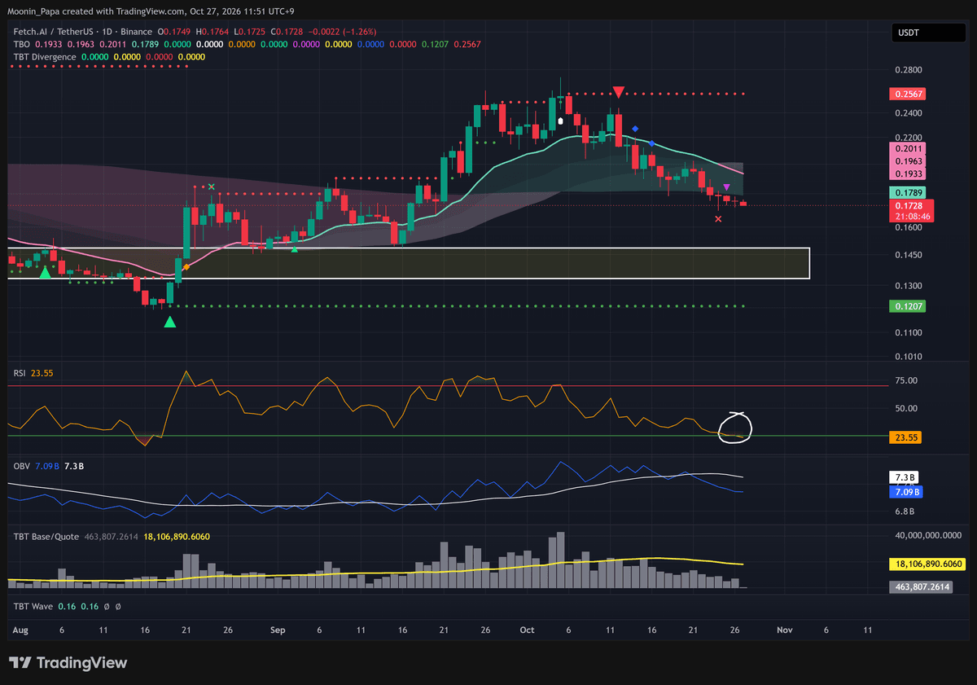Click the Nov label on the time axis
The image size is (977, 685).
pyautogui.click(x=785, y=630)
